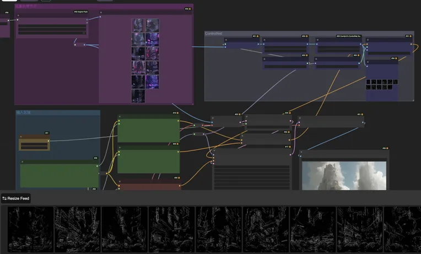421x254 pixels.
Task: Collapse the ControlNet node showing edge-map thumbnails
Action: pos(368,62)
